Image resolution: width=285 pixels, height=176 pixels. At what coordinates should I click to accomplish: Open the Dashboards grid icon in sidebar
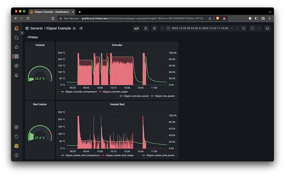(x=16, y=56)
